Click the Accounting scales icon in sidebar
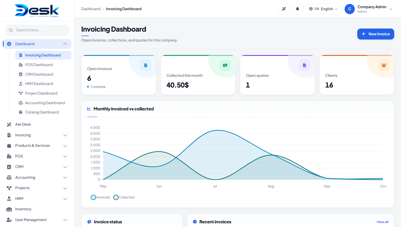The width and height of the screenshot is (401, 227). click(x=9, y=178)
